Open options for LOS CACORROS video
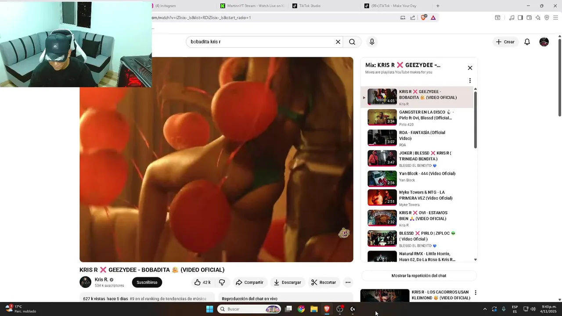The image size is (562, 316). [475, 293]
